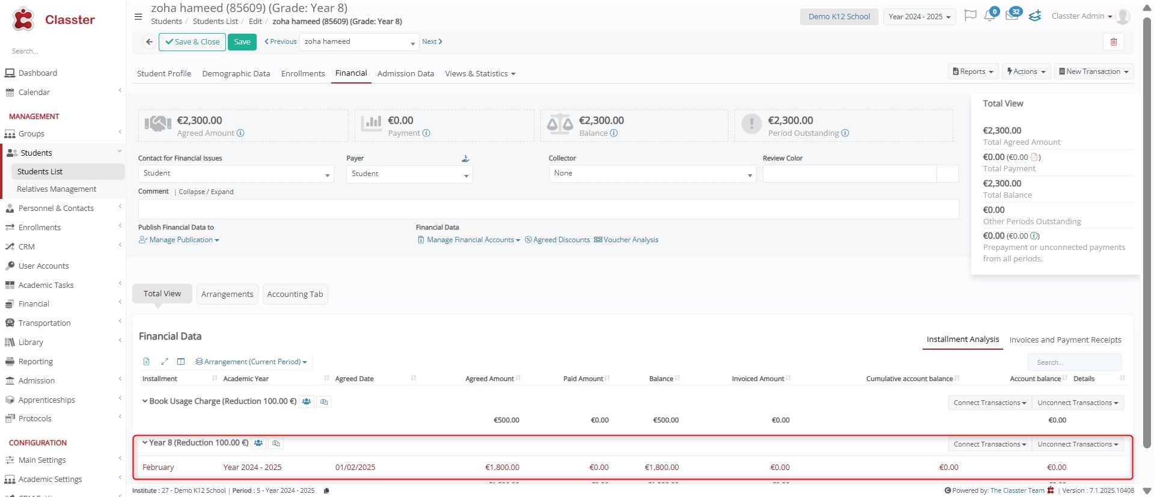Image resolution: width=1154 pixels, height=497 pixels.
Task: Collapse the Year 8 installment group
Action: click(145, 443)
